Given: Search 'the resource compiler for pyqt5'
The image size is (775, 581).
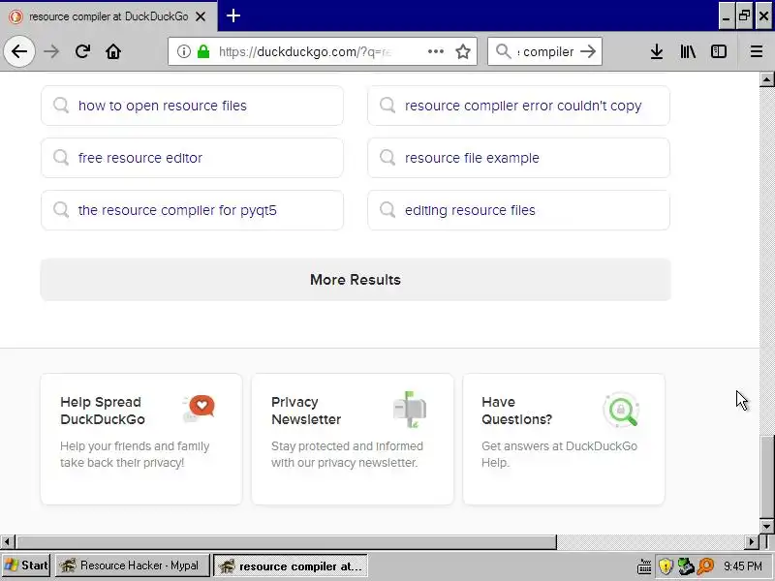Looking at the screenshot, I should click(192, 210).
